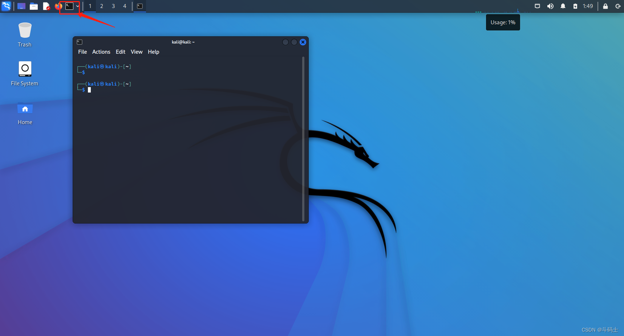Switch to workspace 1
Image resolution: width=624 pixels, height=336 pixels.
[x=90, y=6]
